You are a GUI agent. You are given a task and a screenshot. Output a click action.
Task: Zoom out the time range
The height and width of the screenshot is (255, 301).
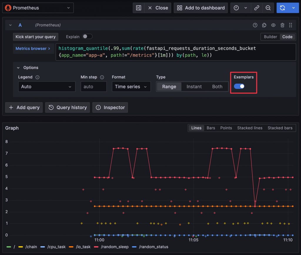(x=268, y=8)
